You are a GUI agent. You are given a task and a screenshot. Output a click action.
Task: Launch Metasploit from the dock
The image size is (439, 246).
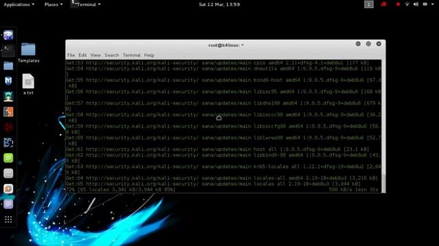point(8,81)
